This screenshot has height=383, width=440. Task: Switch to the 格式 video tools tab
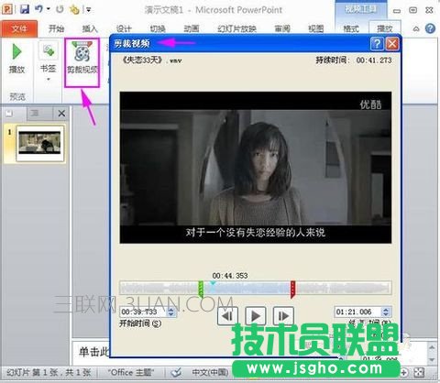click(x=351, y=29)
